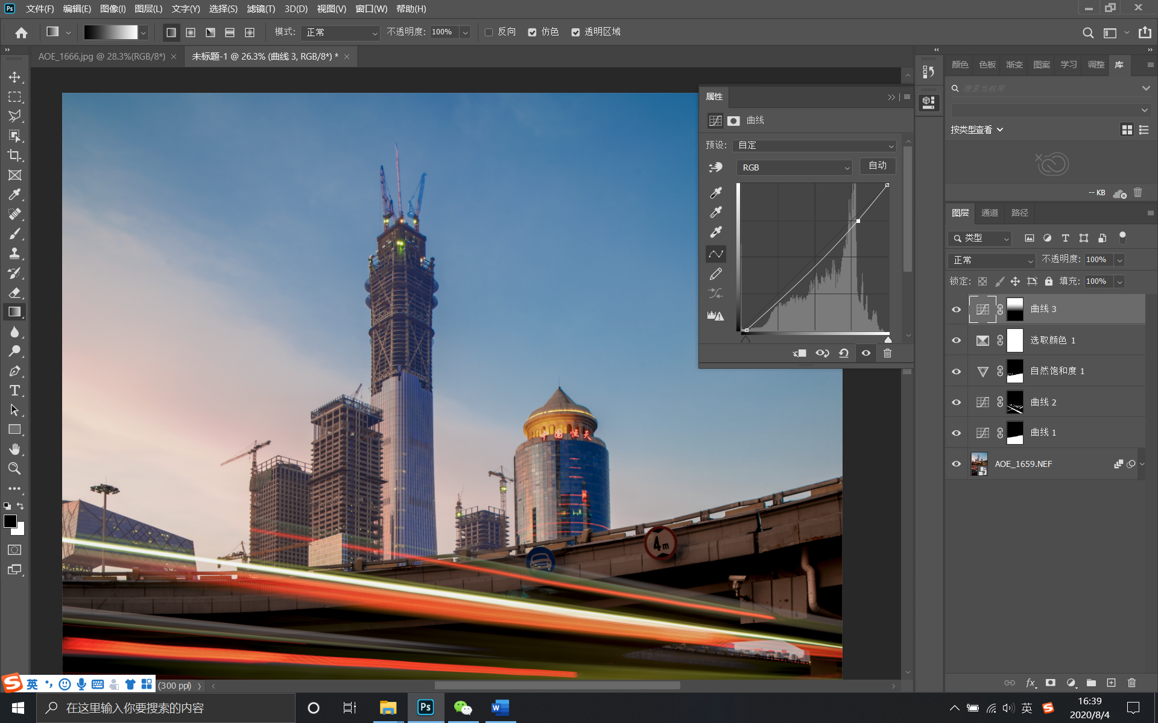The width and height of the screenshot is (1158, 723).
Task: Clip adjustment to layer below
Action: (x=800, y=353)
